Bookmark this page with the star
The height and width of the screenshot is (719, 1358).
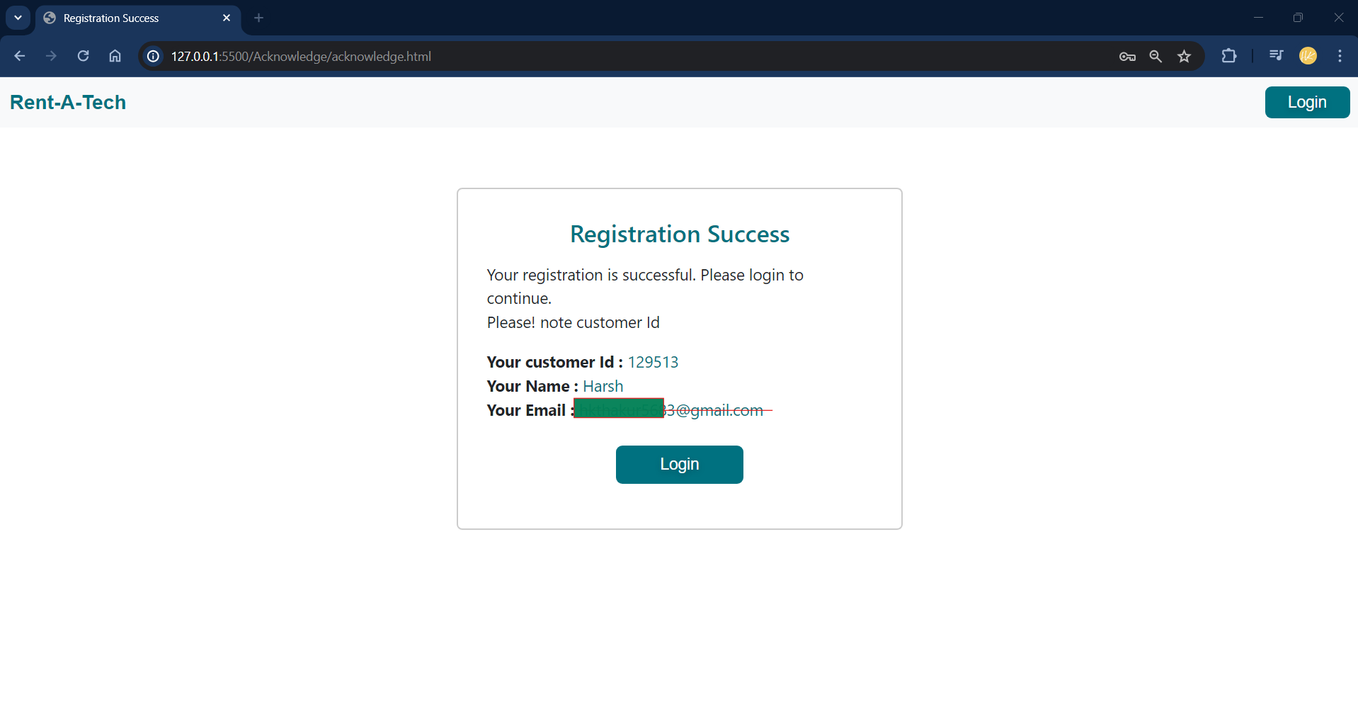coord(1184,56)
